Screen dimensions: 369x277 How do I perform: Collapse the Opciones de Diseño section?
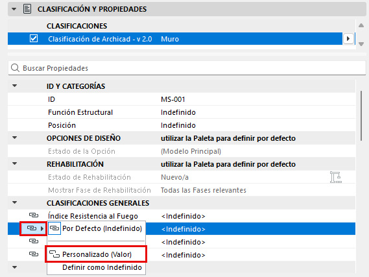14,138
